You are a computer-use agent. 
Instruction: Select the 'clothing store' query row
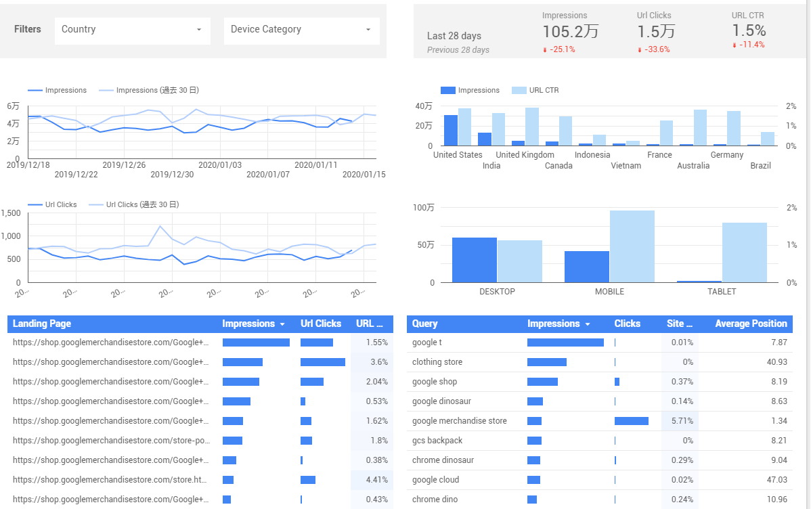coord(600,362)
